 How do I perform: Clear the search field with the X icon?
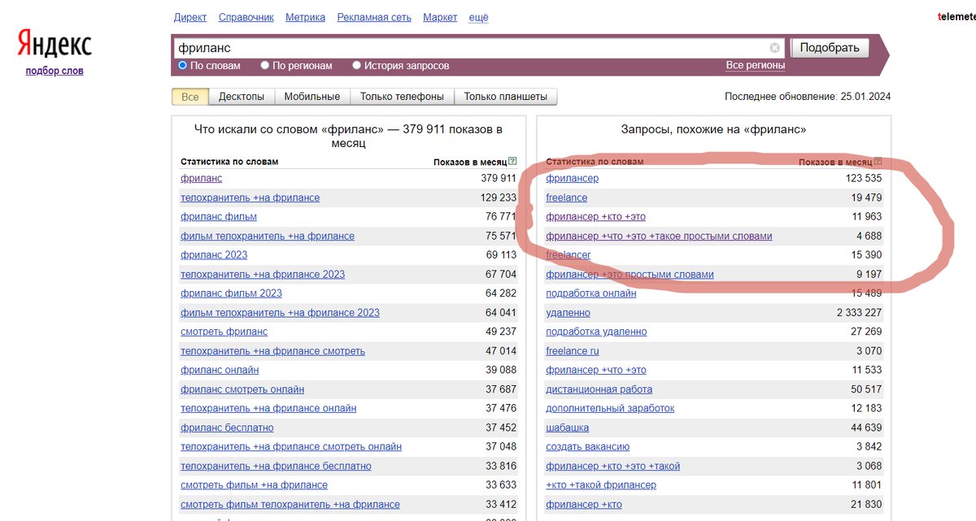775,48
